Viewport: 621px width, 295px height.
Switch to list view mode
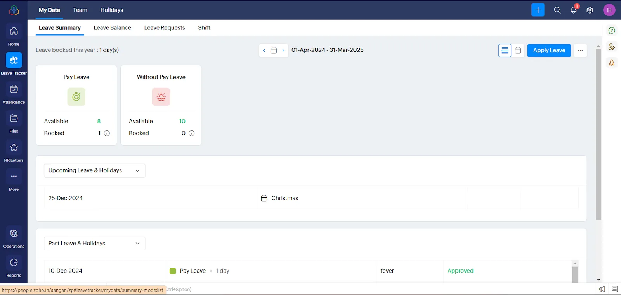click(505, 50)
